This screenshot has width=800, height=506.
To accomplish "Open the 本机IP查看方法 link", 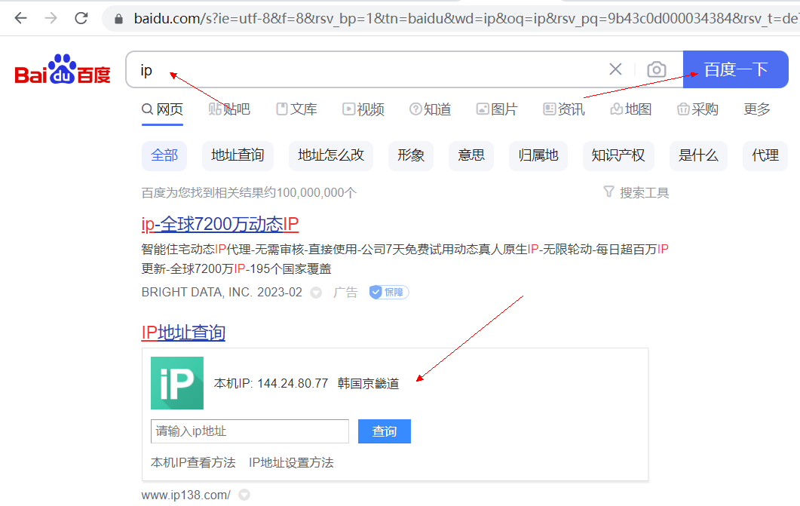I will click(193, 463).
